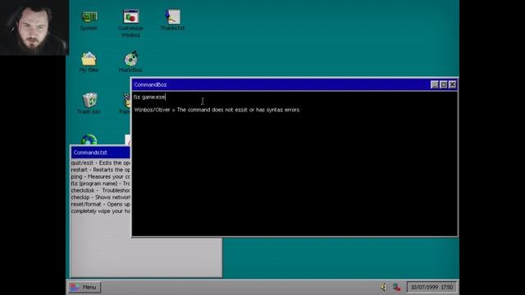Open the Customize Winbox icon

tap(130, 24)
